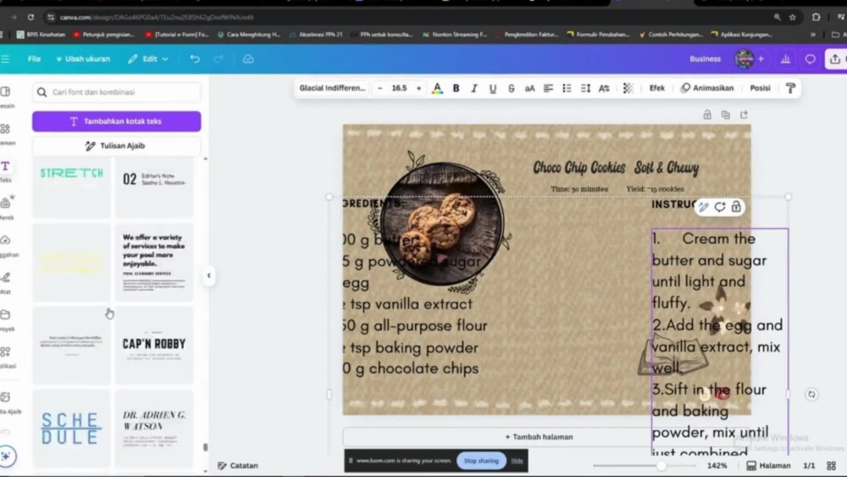Click Tambahkan kotak teks button

pos(117,121)
